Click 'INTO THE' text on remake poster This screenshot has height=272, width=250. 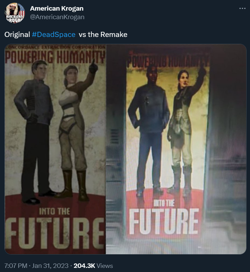click(x=164, y=203)
